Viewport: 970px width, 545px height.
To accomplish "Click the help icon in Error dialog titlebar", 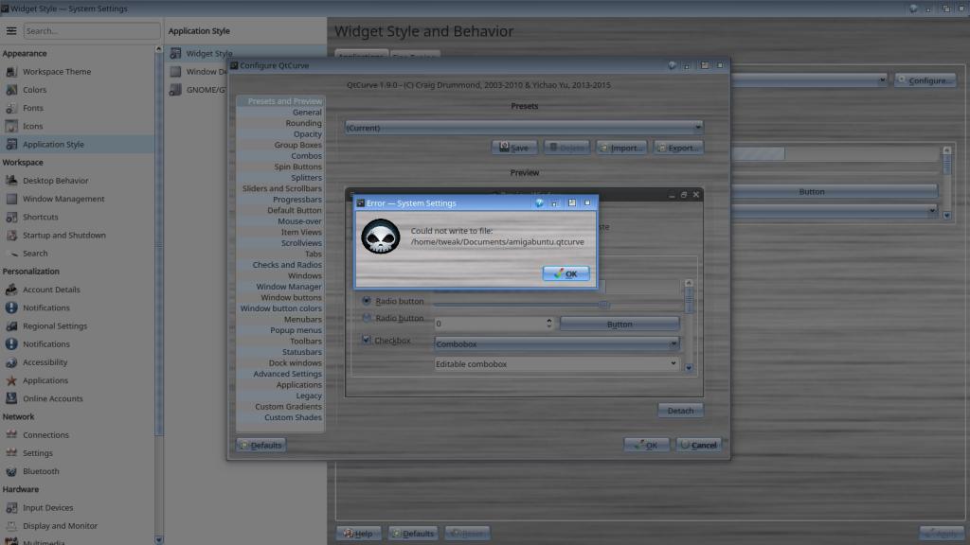I will pos(538,202).
